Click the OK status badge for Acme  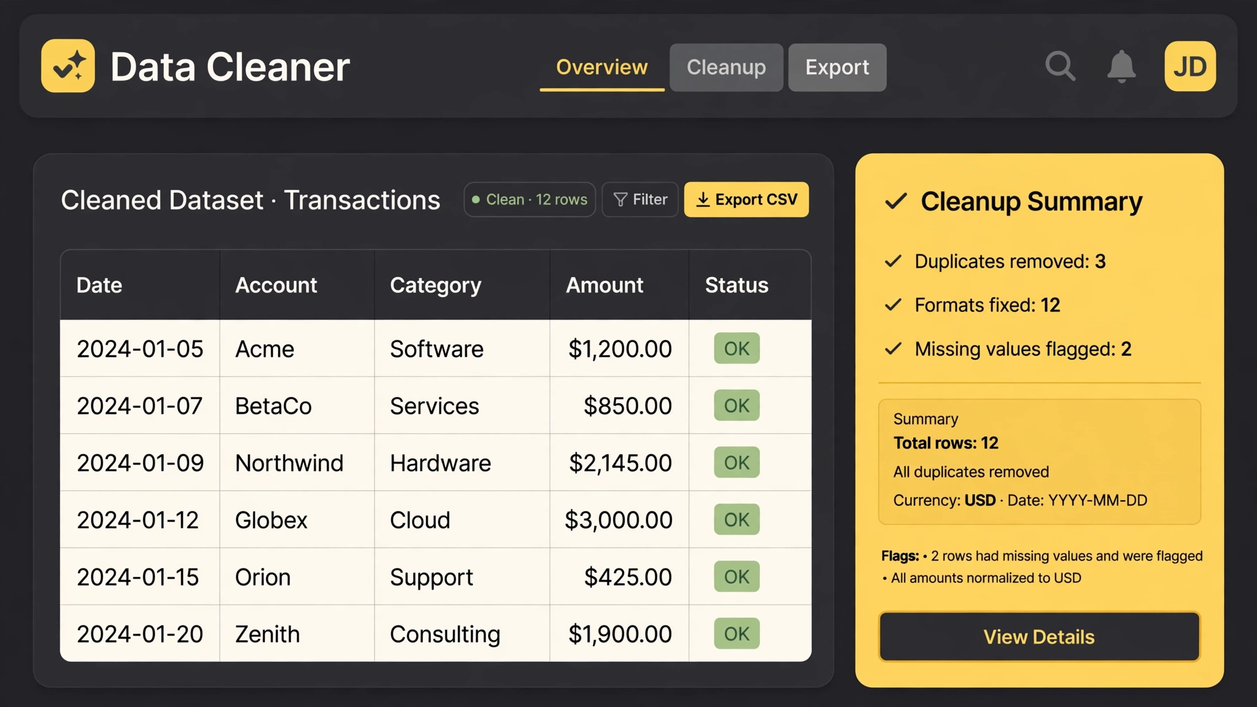tap(737, 349)
